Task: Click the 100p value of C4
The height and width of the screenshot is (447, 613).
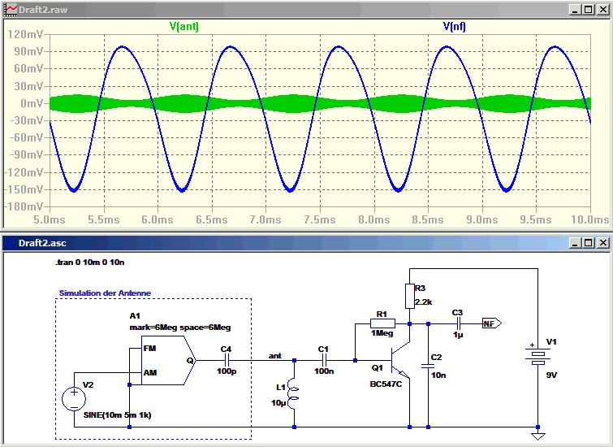Action: (227, 371)
